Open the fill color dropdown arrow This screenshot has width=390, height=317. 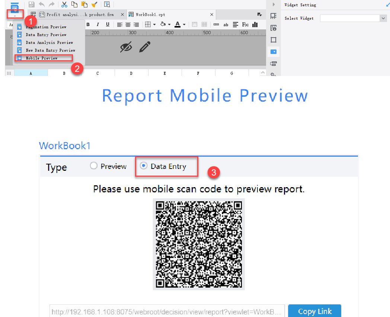(x=169, y=25)
